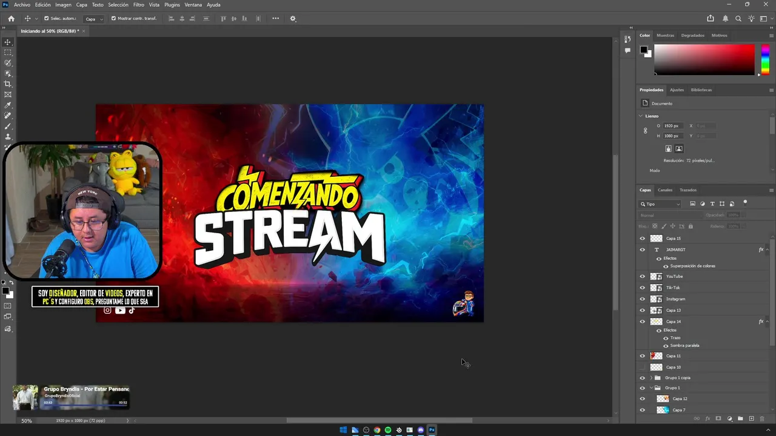Open the Tipo layer filter dropdown

pyautogui.click(x=661, y=204)
